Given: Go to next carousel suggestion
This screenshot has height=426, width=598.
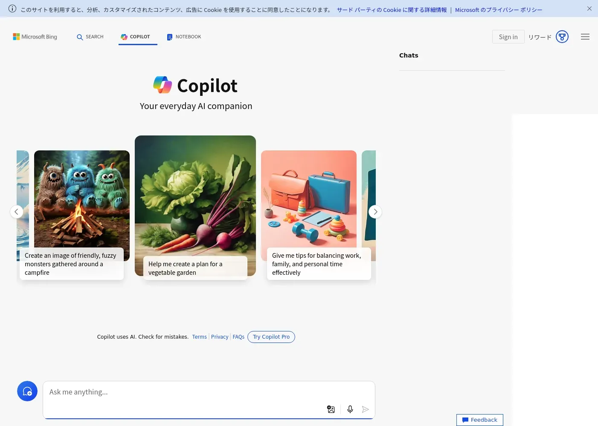Looking at the screenshot, I should tap(375, 212).
